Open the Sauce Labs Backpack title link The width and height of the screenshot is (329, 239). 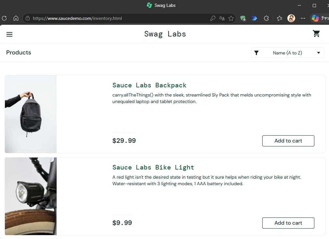point(149,85)
